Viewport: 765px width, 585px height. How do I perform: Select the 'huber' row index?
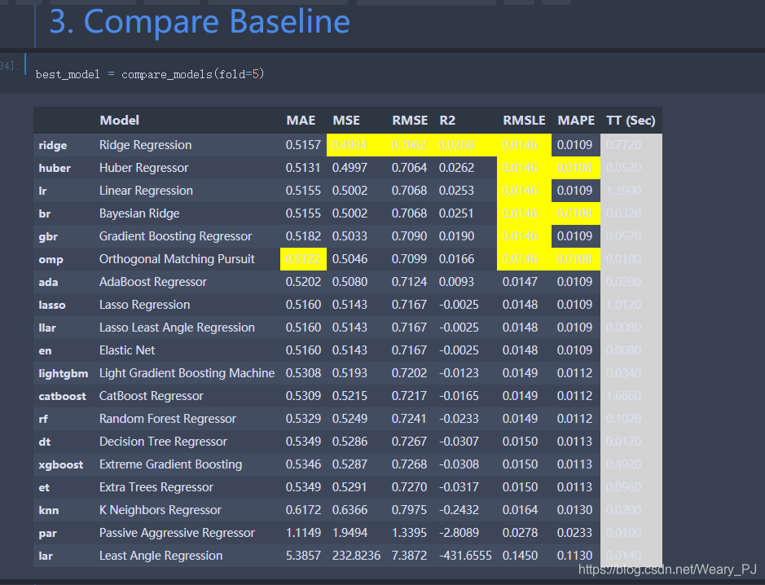(x=55, y=169)
